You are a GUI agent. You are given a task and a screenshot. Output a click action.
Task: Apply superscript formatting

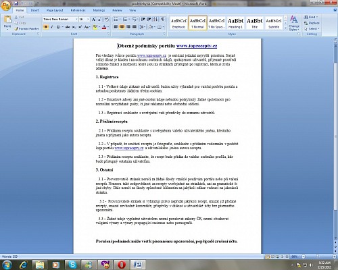tap(80, 27)
